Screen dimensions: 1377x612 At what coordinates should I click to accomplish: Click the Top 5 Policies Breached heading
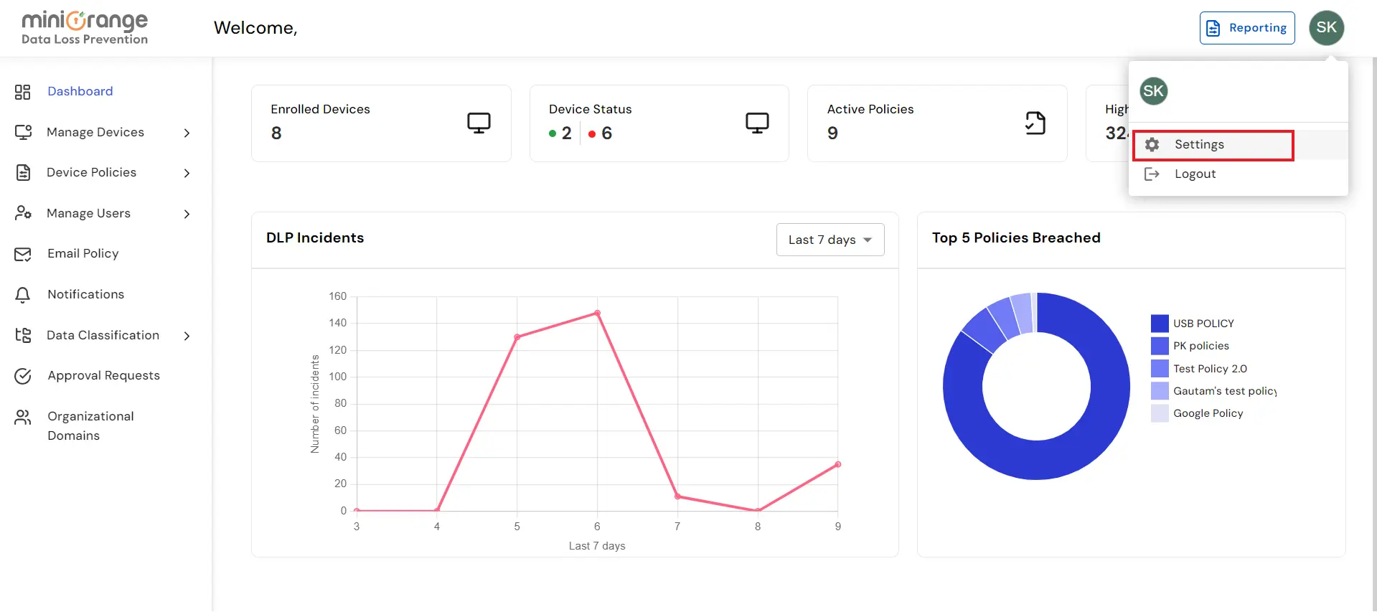1016,237
